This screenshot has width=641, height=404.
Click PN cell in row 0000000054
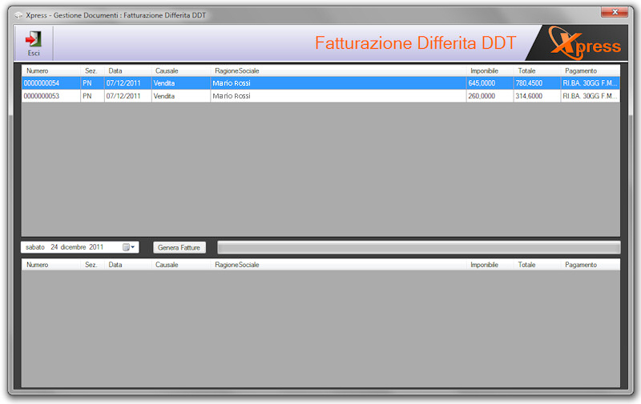click(x=92, y=83)
